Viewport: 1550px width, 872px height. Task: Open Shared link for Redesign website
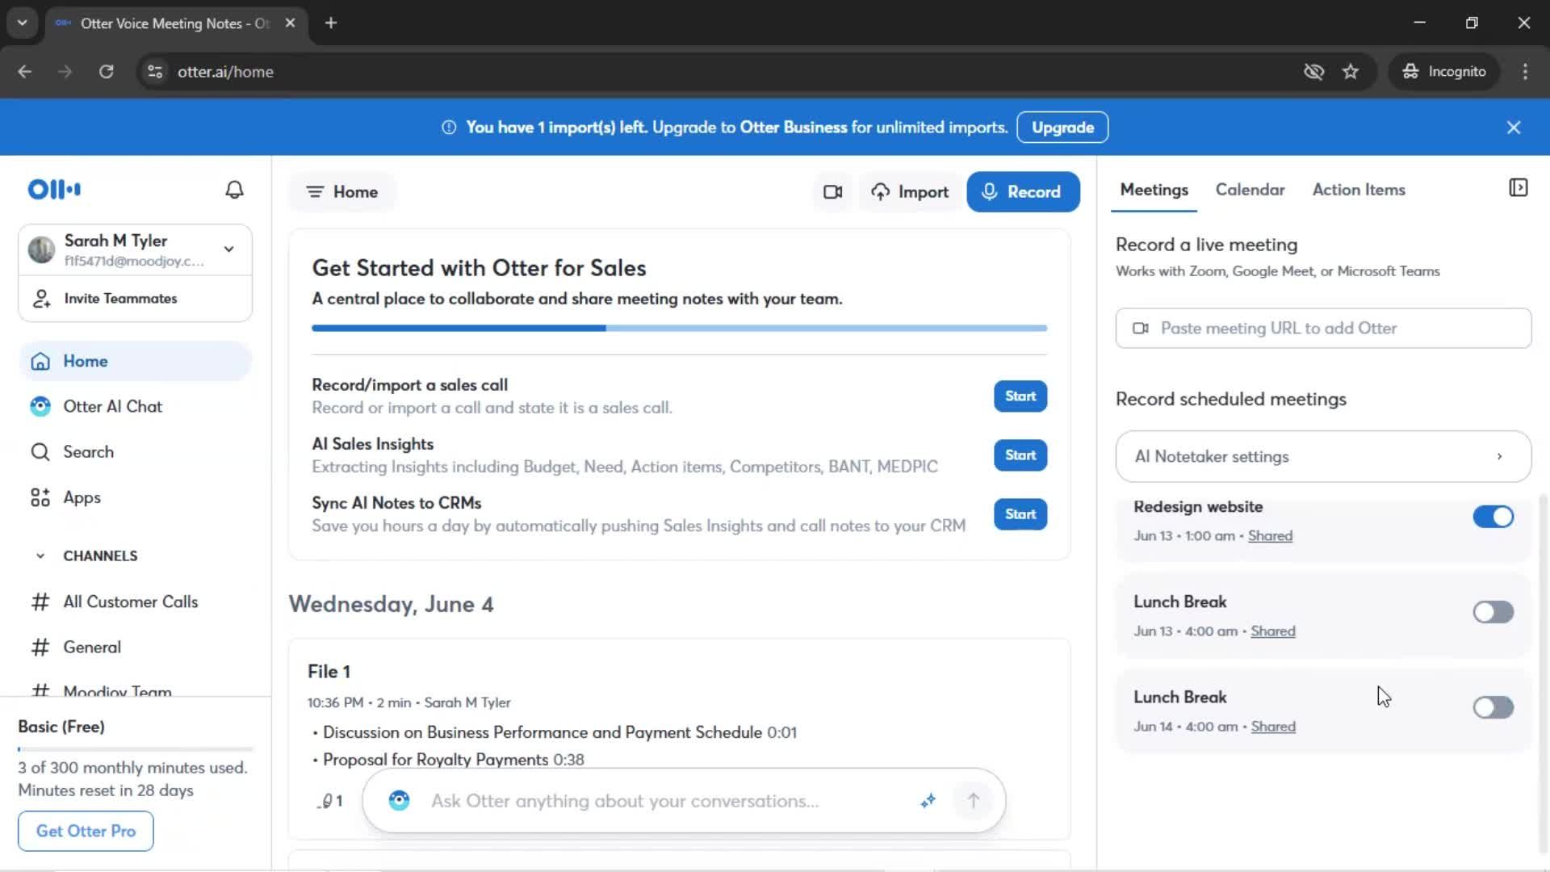[1270, 536]
